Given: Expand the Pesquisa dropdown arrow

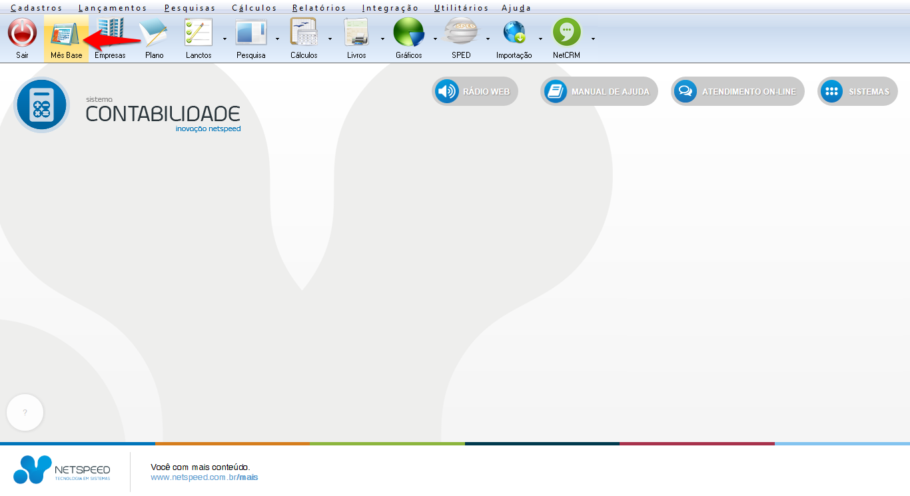Looking at the screenshot, I should 277,39.
